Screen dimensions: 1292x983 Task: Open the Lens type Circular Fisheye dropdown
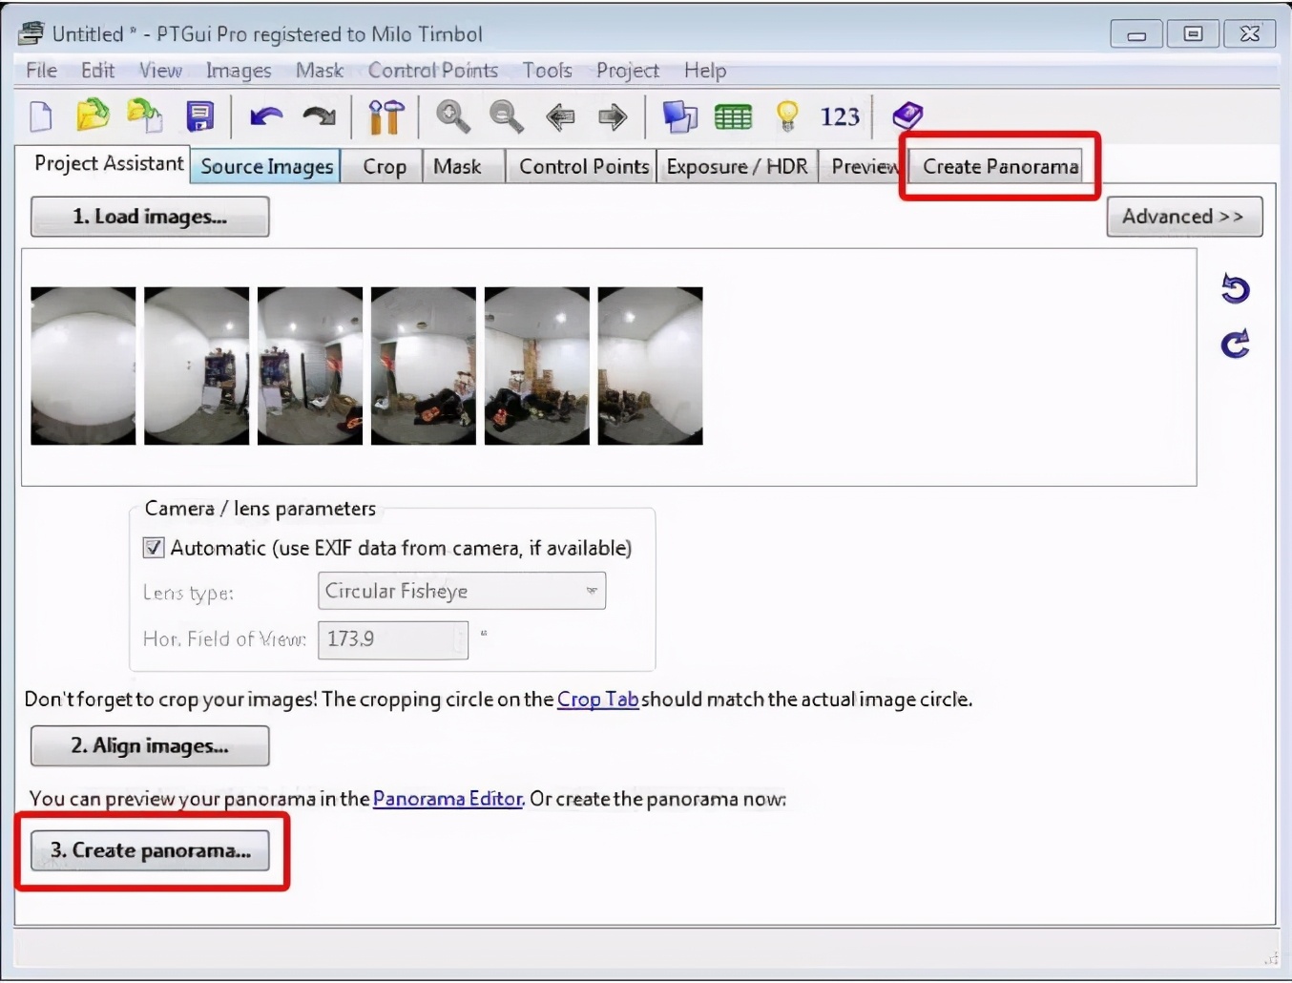[462, 591]
